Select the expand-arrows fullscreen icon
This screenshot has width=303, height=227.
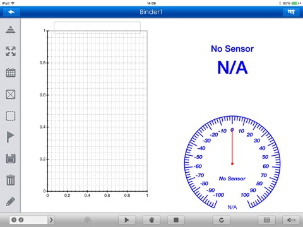pos(11,51)
